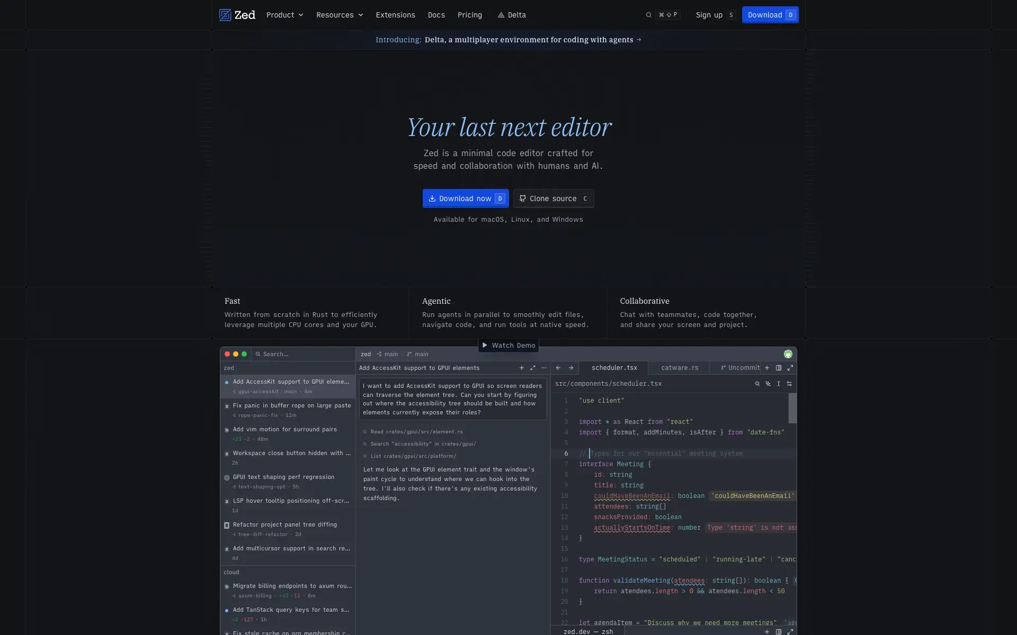Expand the agent panel with arrows icon
This screenshot has height=635, width=1017.
[x=532, y=368]
